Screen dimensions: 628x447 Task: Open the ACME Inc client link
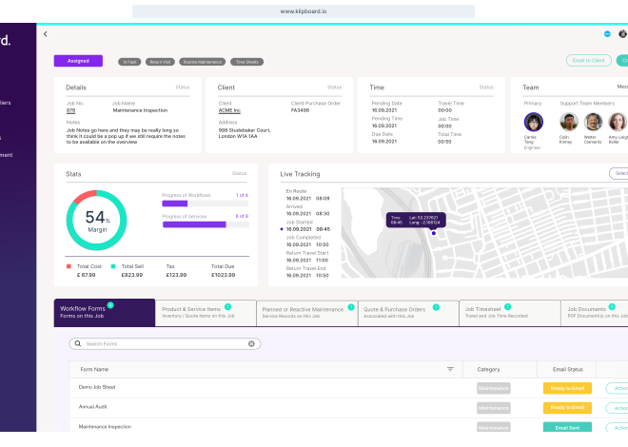click(x=229, y=110)
